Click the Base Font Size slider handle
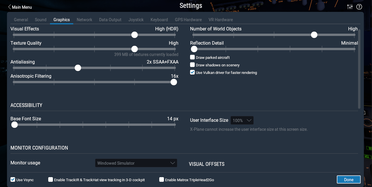The height and width of the screenshot is (187, 372). (15, 125)
